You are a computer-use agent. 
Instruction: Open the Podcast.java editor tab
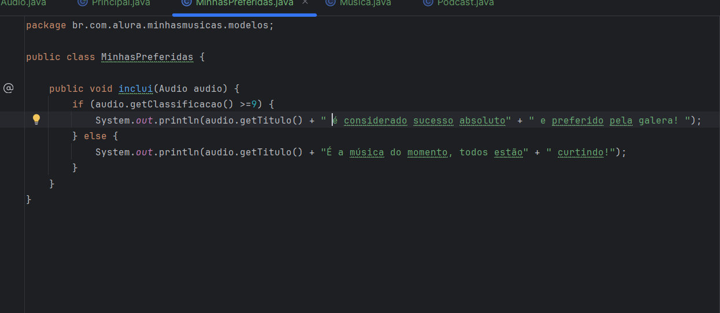tap(465, 3)
